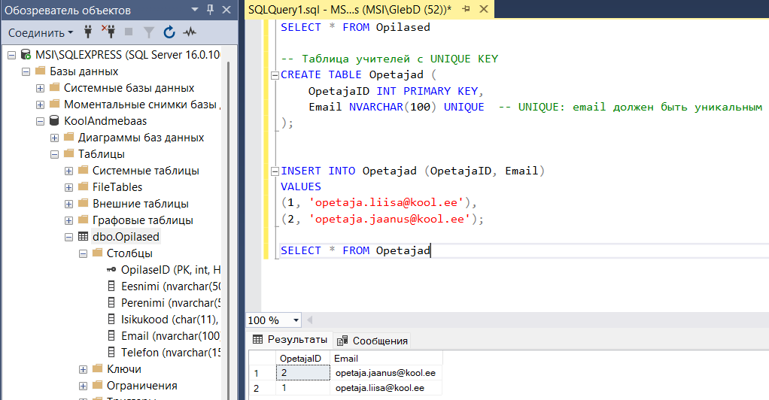The width and height of the screenshot is (769, 400).
Task: Select the Ограничения folder icon
Action: coord(98,385)
